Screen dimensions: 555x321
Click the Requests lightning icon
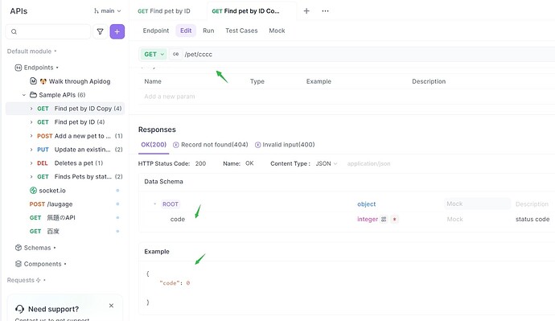tap(39, 280)
